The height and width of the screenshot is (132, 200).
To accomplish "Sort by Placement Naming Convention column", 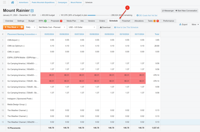I will 22,34.
